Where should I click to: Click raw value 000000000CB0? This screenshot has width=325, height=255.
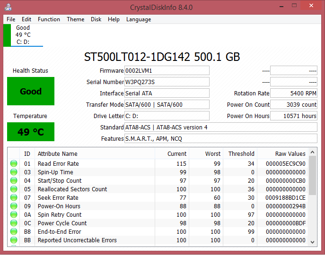(x=285, y=180)
